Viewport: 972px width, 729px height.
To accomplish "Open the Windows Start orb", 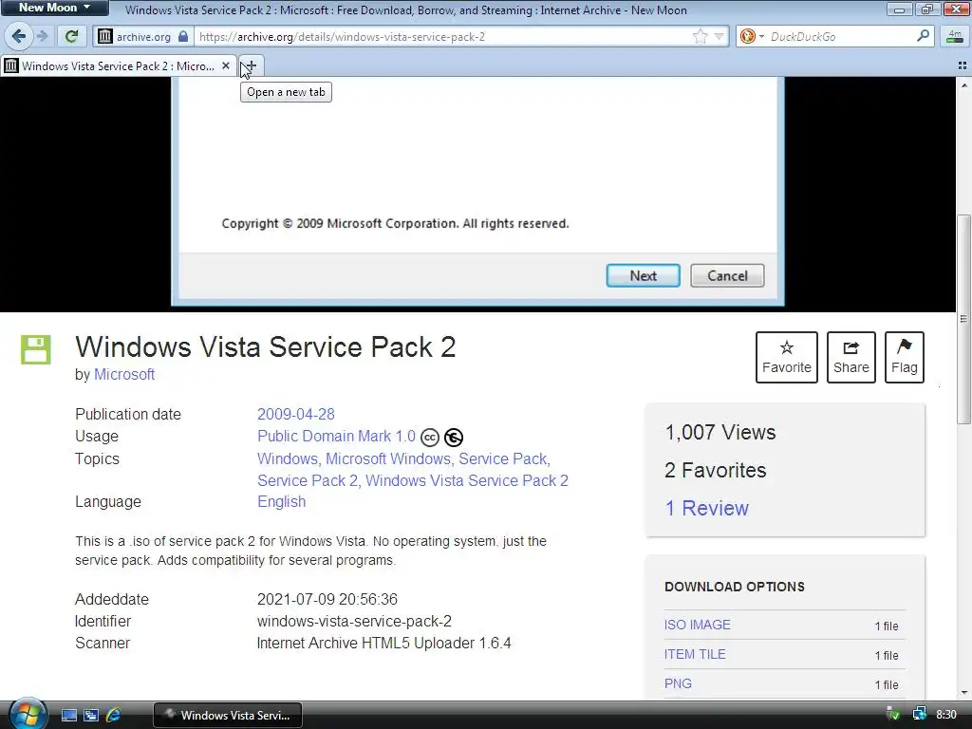I will click(x=27, y=715).
